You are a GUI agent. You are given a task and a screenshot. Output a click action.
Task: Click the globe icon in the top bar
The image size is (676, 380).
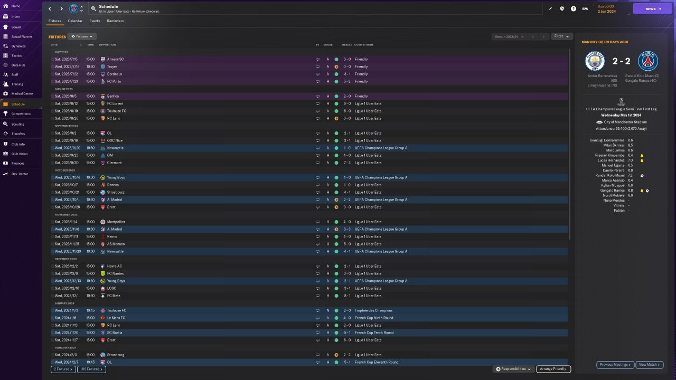click(x=562, y=8)
